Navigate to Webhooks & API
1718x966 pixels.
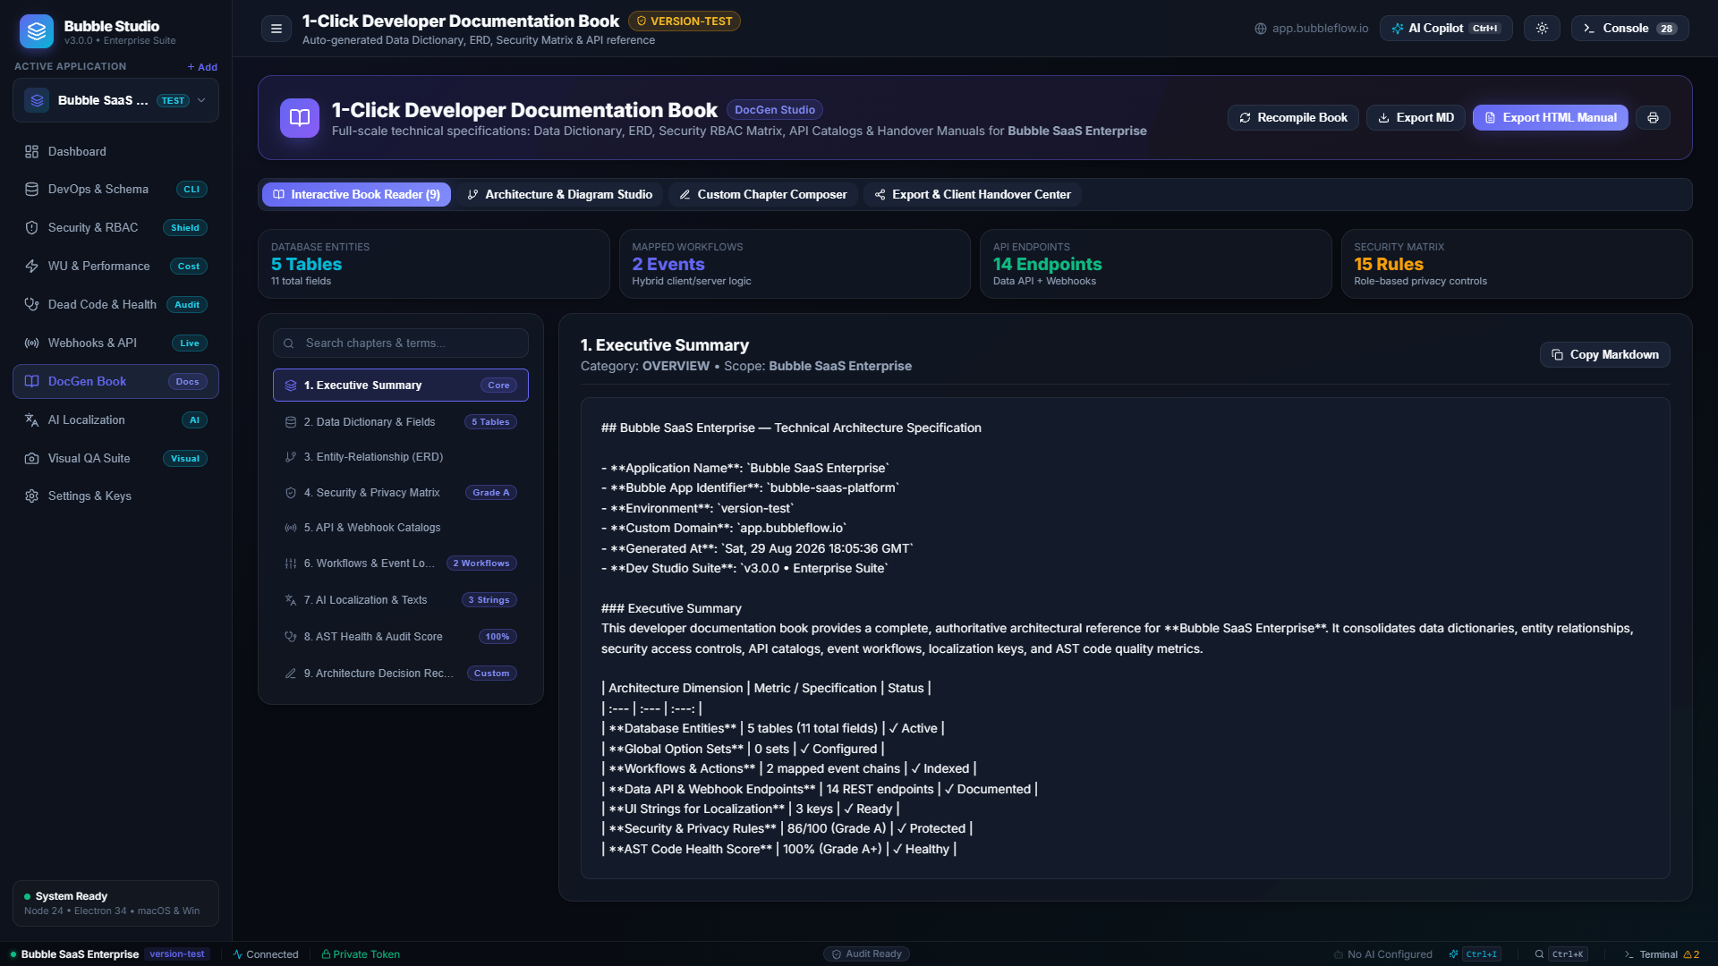[115, 343]
